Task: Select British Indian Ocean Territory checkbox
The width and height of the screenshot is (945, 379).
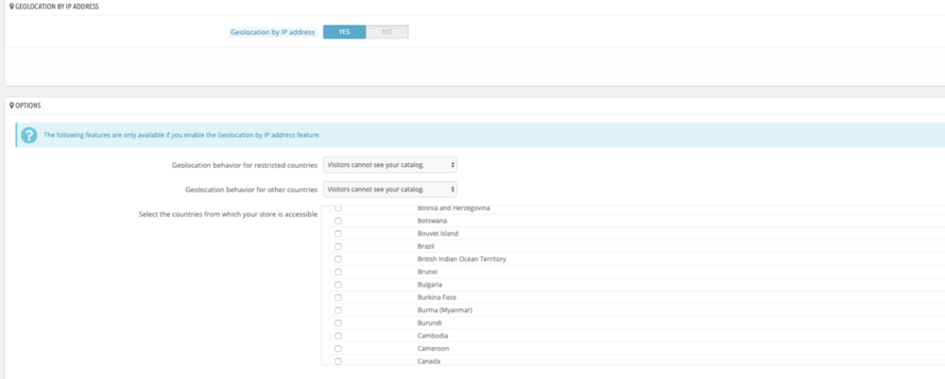Action: click(338, 258)
